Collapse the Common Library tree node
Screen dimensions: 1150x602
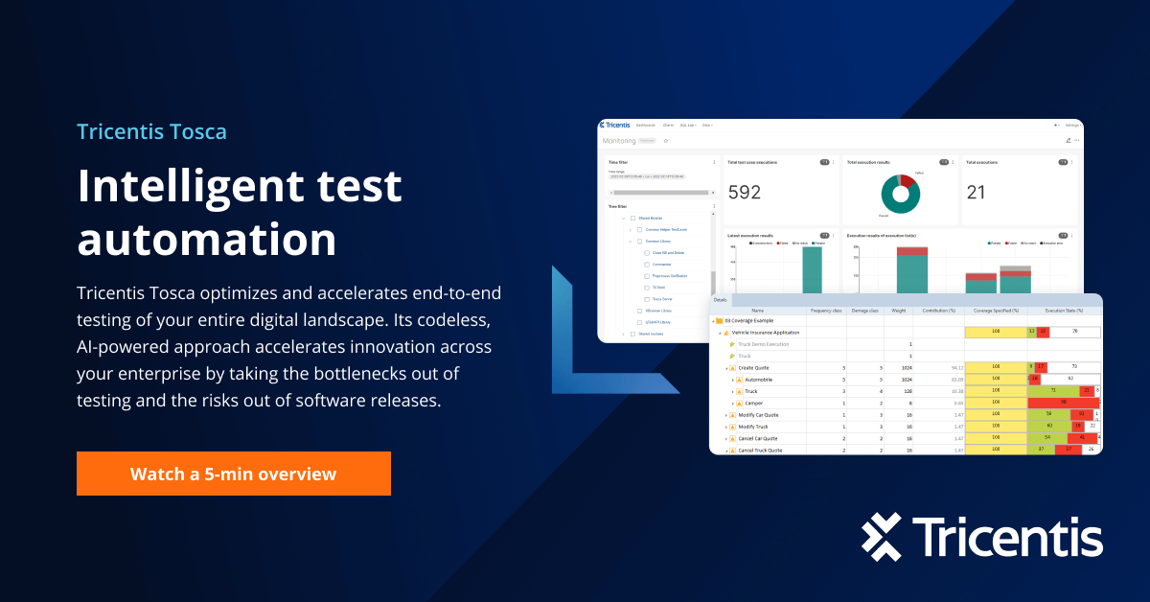pyautogui.click(x=630, y=242)
